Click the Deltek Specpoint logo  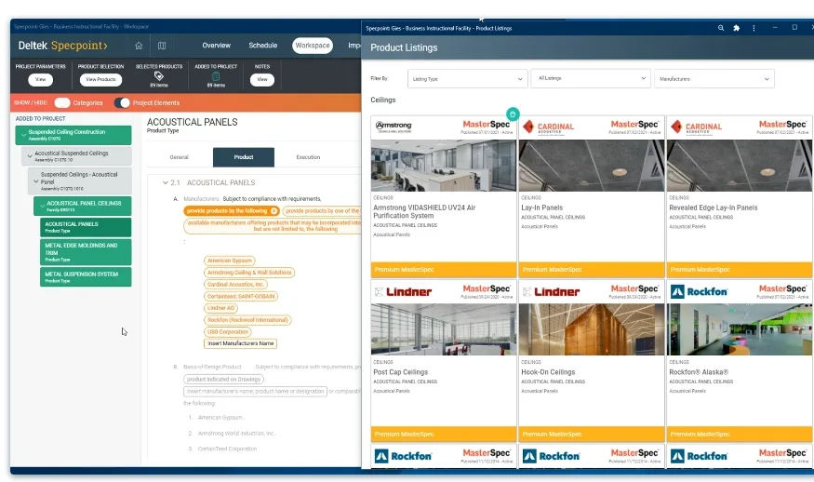click(63, 46)
